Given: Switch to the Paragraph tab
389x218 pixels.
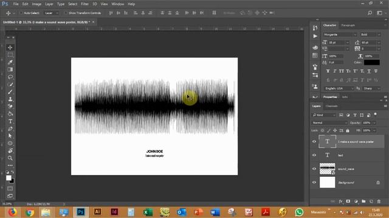Looking at the screenshot, I should tap(348, 25).
